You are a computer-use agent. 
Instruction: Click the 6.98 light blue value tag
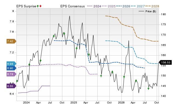[x=11, y=64]
